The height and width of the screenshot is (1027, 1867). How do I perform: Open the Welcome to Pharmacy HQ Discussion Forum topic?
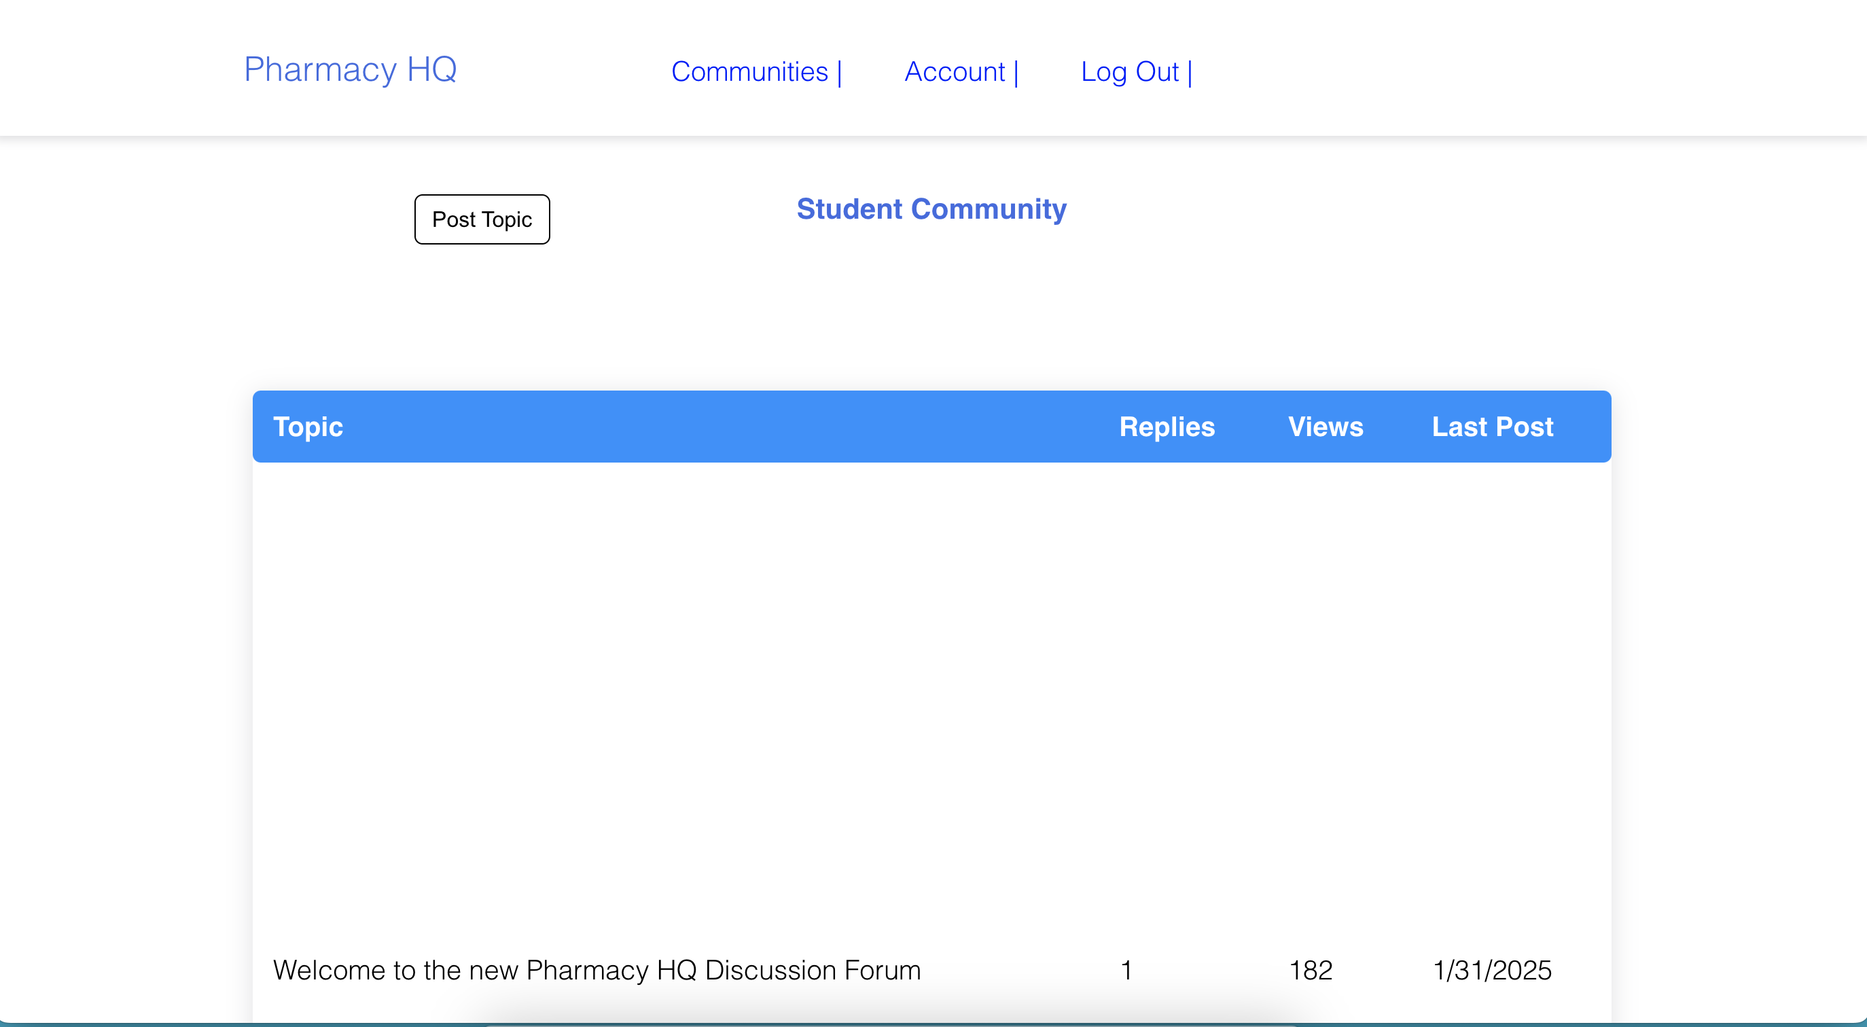[x=597, y=970]
